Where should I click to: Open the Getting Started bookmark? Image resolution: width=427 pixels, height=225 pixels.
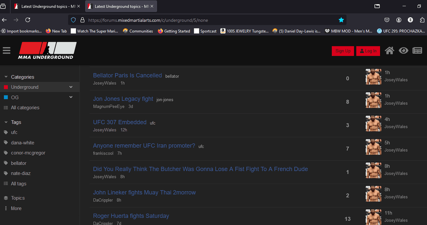[x=174, y=31]
